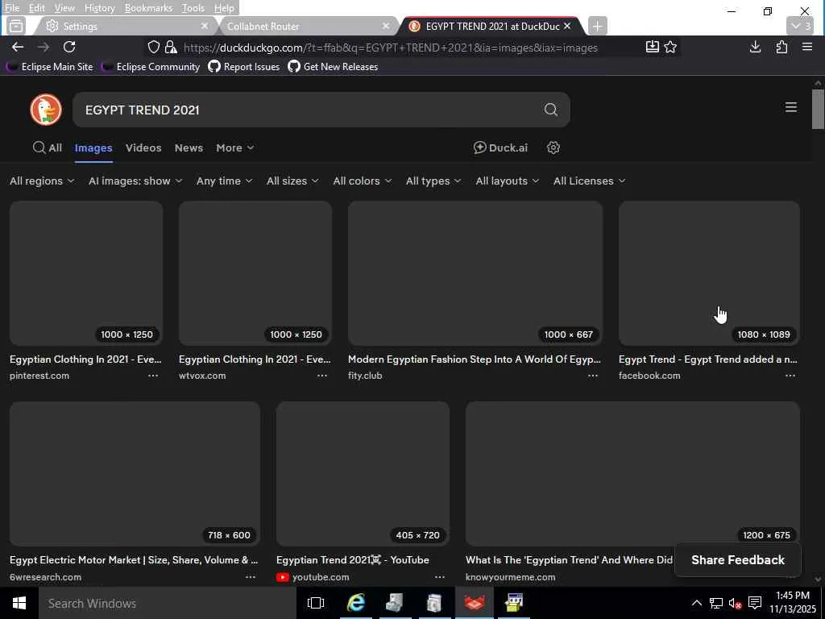Image resolution: width=825 pixels, height=619 pixels.
Task: Open options dots for wtvox.com result
Action: (x=322, y=376)
